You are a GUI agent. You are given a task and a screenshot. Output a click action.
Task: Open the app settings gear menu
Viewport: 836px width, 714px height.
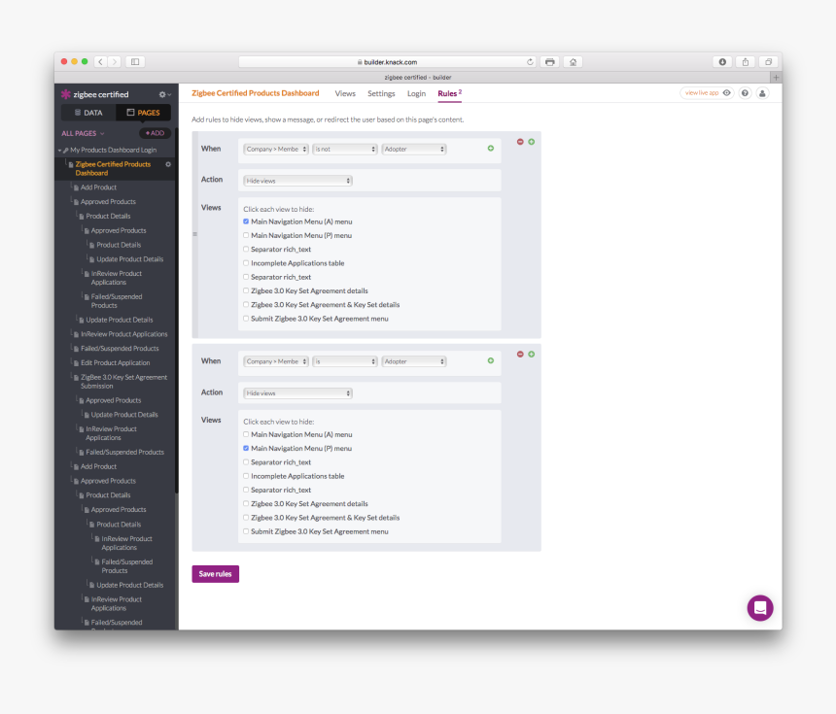164,94
